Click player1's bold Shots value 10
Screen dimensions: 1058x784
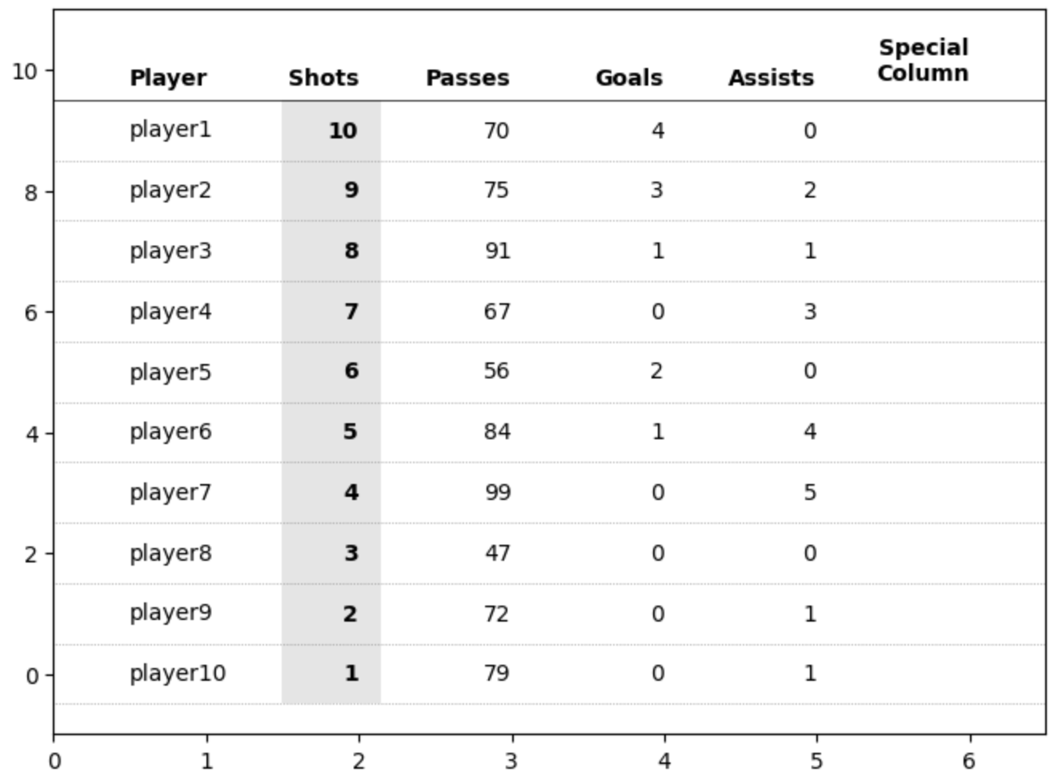pyautogui.click(x=343, y=130)
